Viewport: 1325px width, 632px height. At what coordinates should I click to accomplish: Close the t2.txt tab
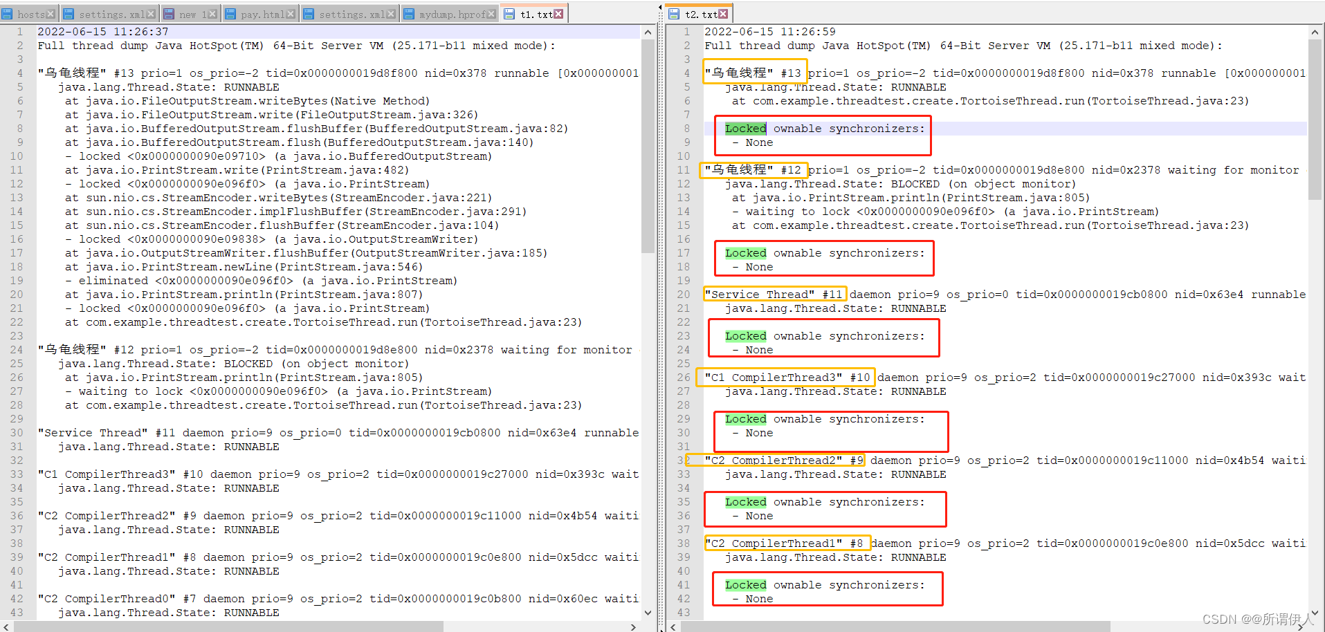tap(723, 14)
